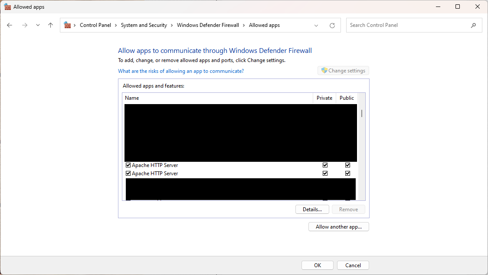Click the Remove button
This screenshot has width=488, height=275.
pyautogui.click(x=348, y=210)
